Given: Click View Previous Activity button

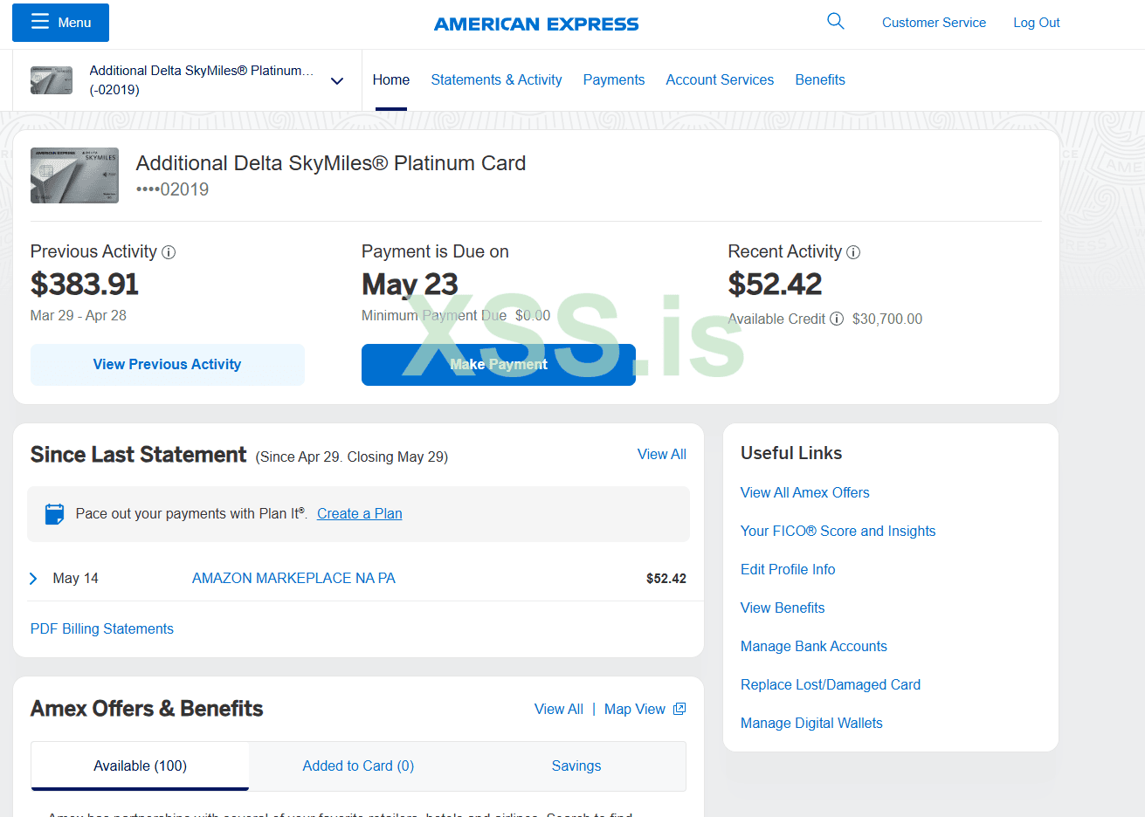Looking at the screenshot, I should coord(167,364).
